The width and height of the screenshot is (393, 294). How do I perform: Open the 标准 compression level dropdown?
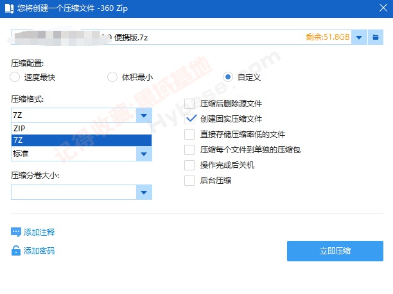click(144, 154)
